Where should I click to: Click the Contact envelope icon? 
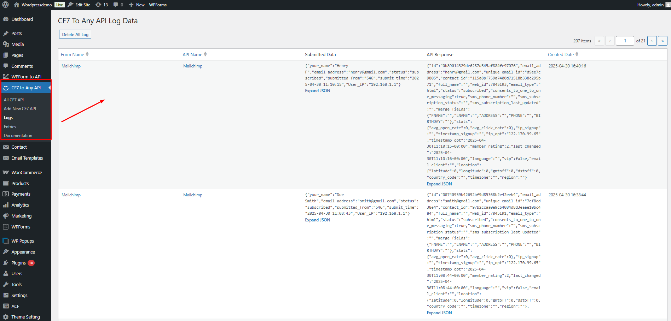click(x=6, y=147)
